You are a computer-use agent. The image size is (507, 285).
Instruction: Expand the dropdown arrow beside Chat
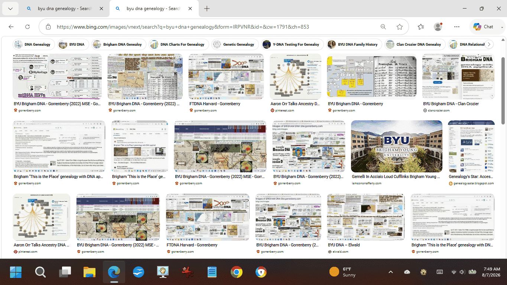pos(503,27)
